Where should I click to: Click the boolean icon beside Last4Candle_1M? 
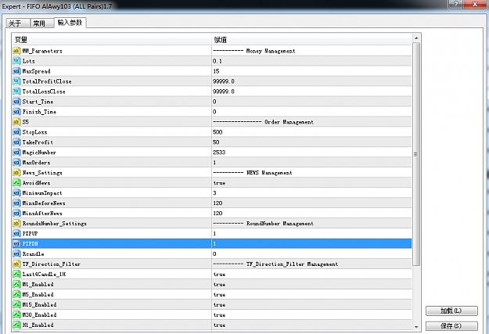[x=17, y=274]
